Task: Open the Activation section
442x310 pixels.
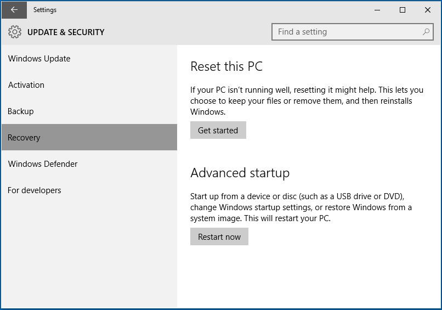Action: pos(89,85)
